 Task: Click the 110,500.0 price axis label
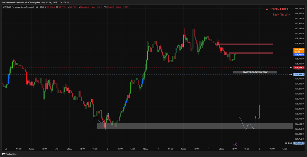[x=299, y=23]
